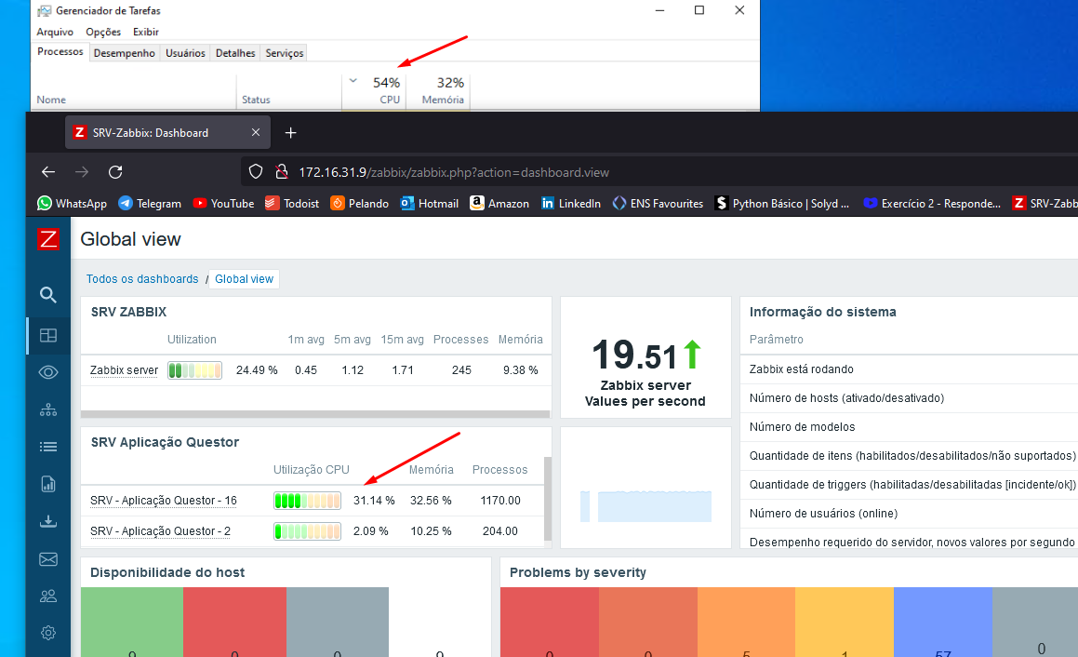Open SRV - Aplicação Questor - 16 link

(x=164, y=500)
